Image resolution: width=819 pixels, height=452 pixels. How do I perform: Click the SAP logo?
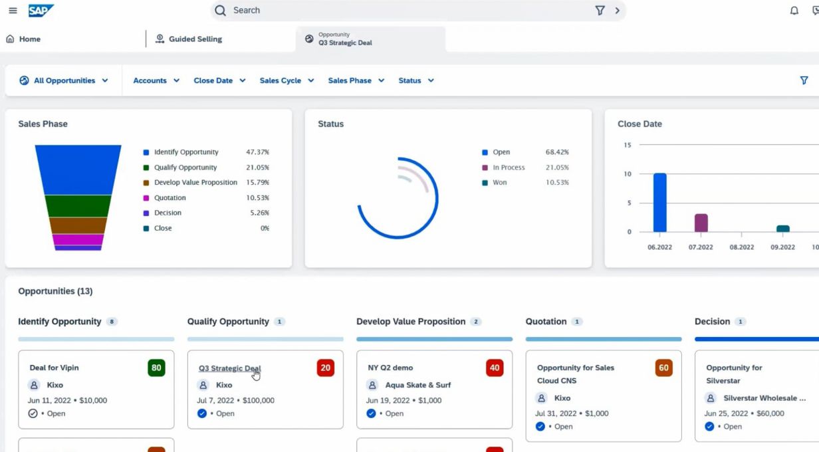coord(41,11)
